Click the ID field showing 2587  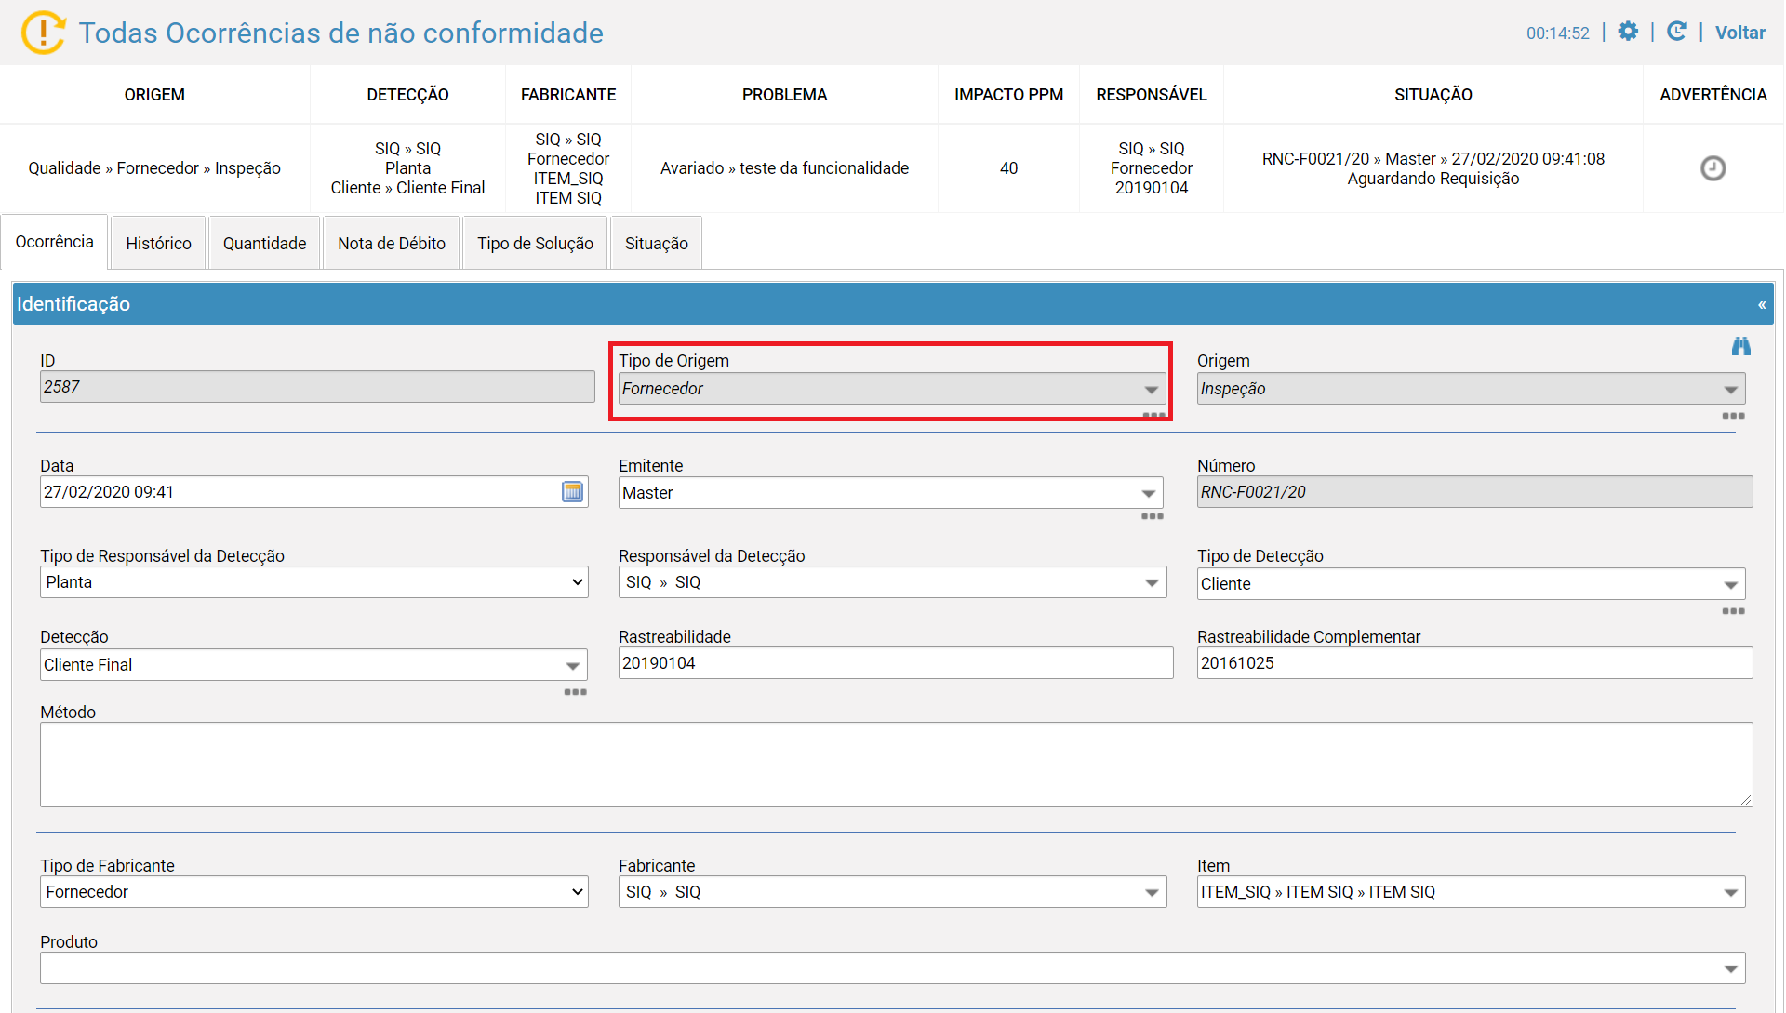[x=317, y=387]
